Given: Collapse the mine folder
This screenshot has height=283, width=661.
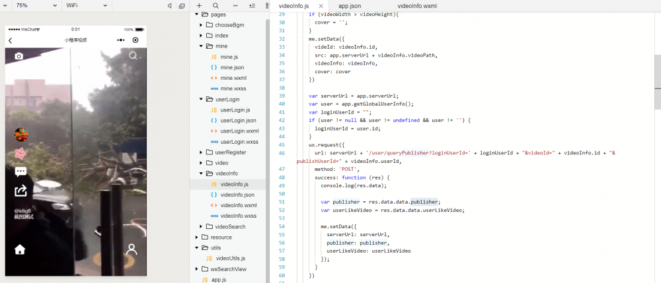Looking at the screenshot, I should click(x=201, y=46).
